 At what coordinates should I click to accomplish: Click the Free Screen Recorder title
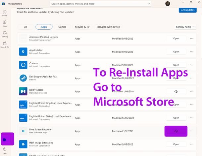click(x=40, y=129)
